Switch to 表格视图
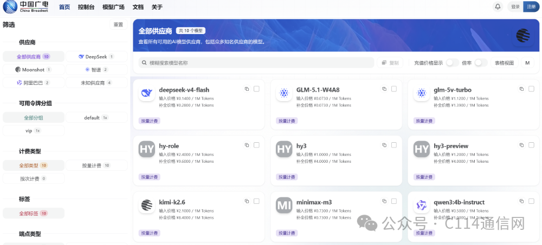Viewport: 542px width, 245px height. coord(504,63)
